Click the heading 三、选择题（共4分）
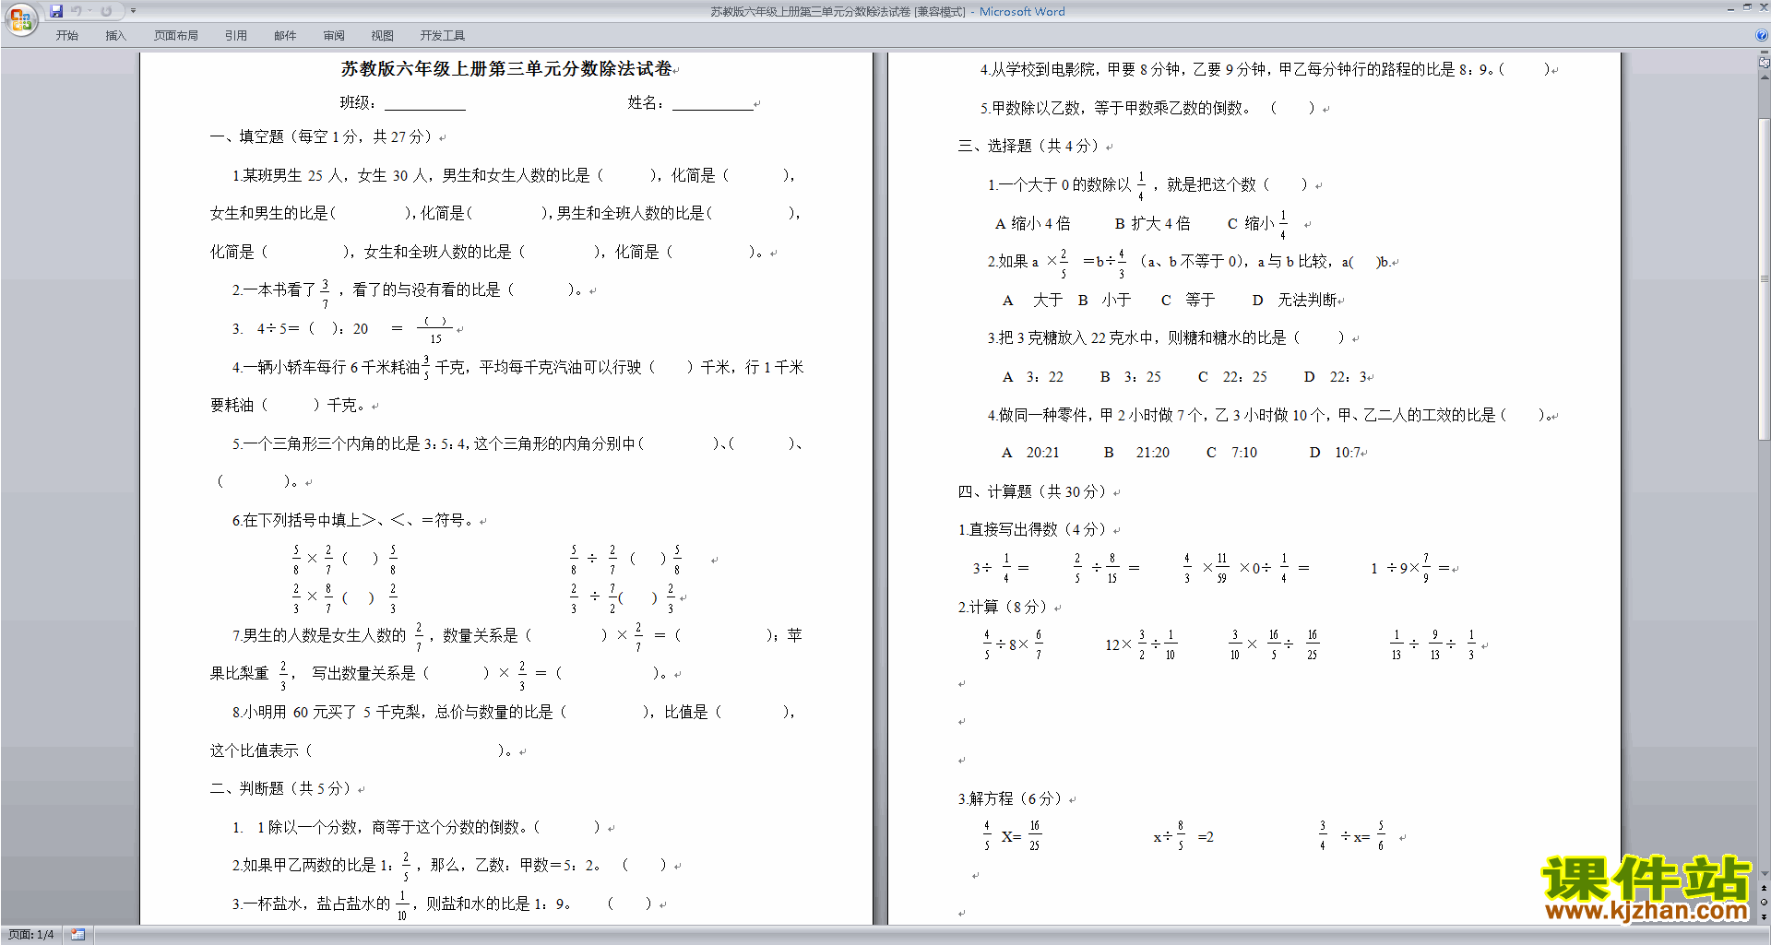1771x945 pixels. [1028, 146]
